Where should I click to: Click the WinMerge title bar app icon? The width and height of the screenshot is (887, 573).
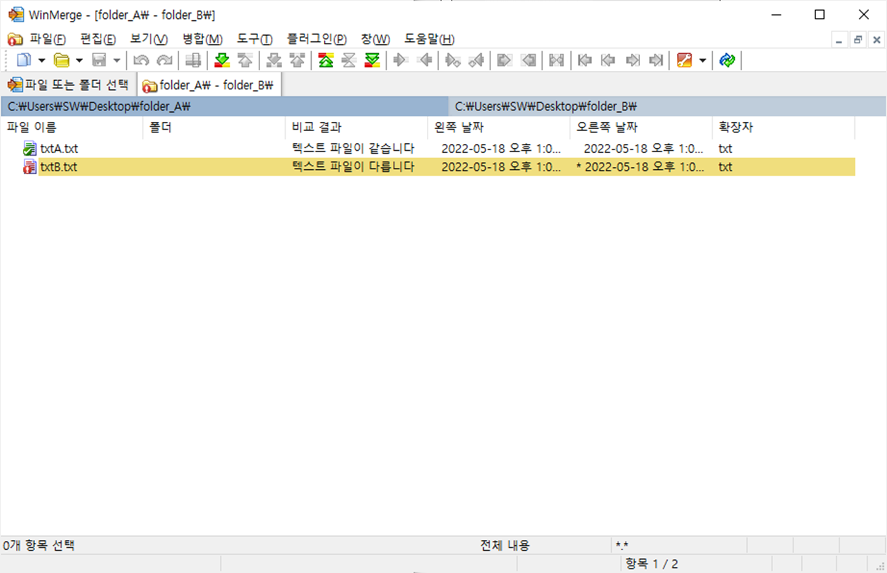click(x=16, y=14)
